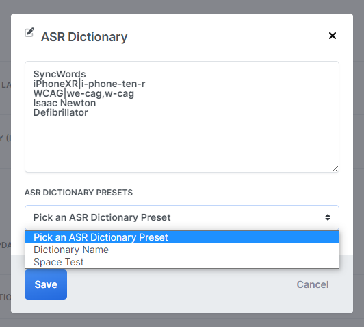Click the ASR Dictionary heading text
Image resolution: width=364 pixels, height=327 pixels.
84,37
